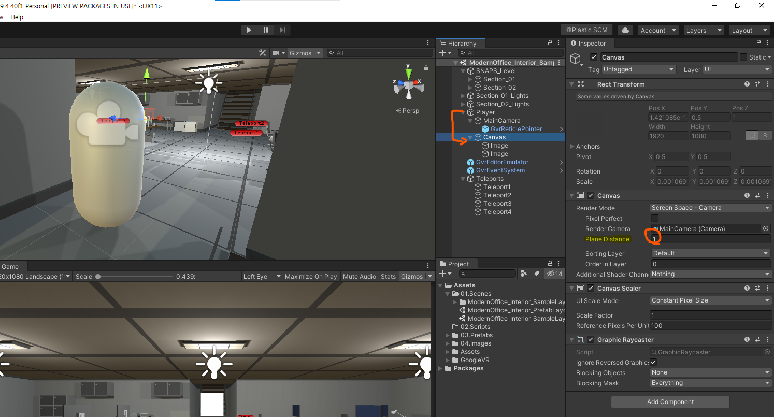The width and height of the screenshot is (774, 417).
Task: Expand the Anchors section
Action: tap(572, 146)
